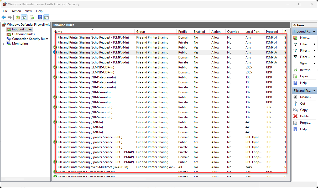The image size is (318, 188).
Task: Click the rules list vertical scrollbar thumb
Action: (288, 75)
